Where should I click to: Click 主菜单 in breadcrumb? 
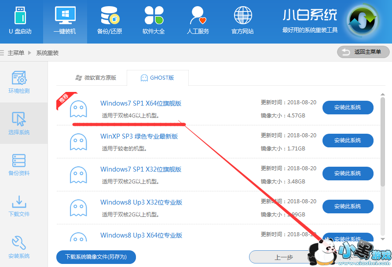point(16,53)
